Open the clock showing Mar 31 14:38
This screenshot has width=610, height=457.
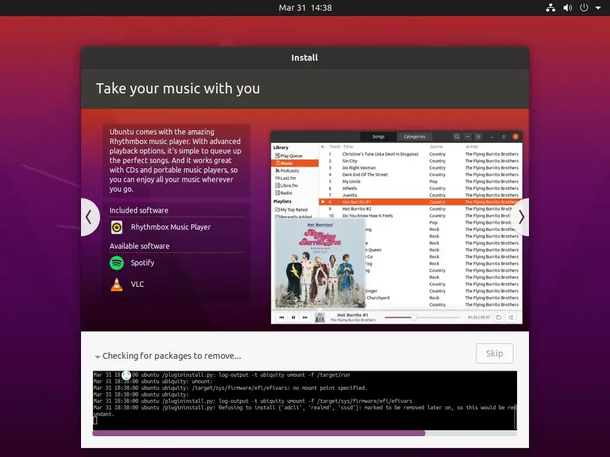click(305, 8)
